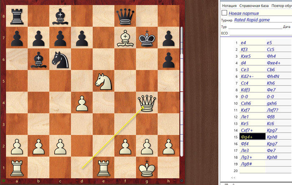Select the white knight on e5

coord(103,80)
